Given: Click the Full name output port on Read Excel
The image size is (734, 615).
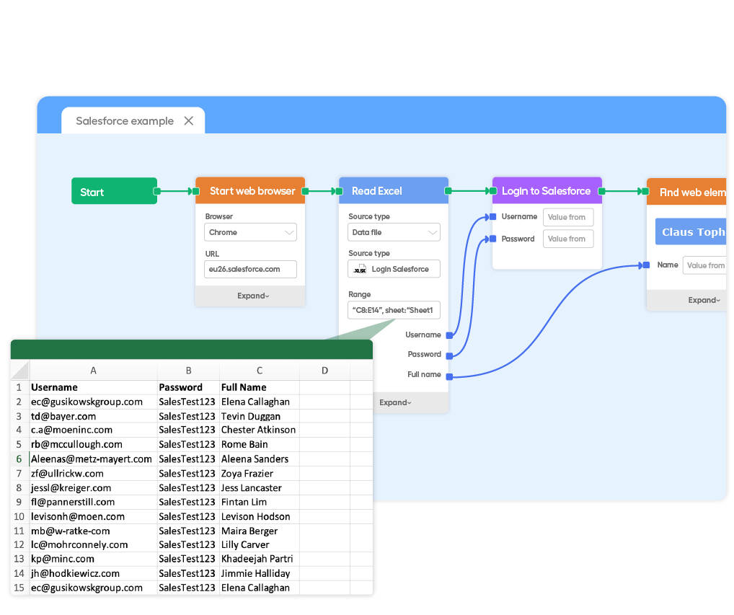Looking at the screenshot, I should click(x=449, y=375).
